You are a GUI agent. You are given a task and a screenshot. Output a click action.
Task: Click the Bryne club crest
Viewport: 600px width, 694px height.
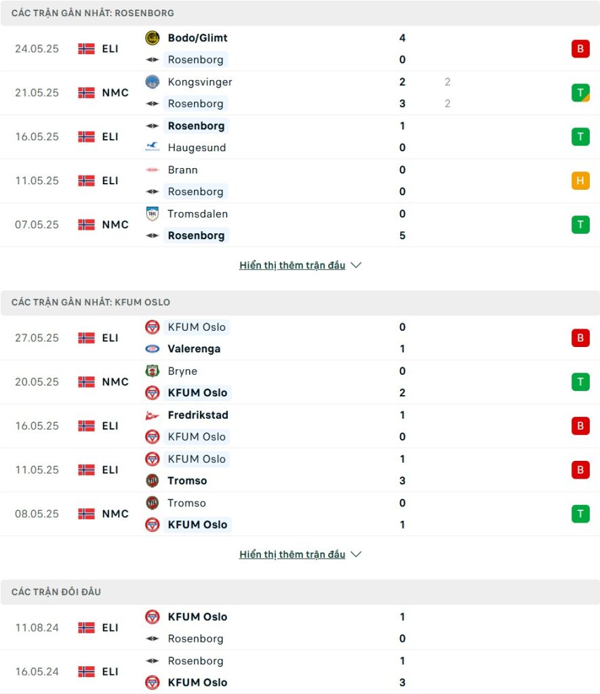[153, 371]
